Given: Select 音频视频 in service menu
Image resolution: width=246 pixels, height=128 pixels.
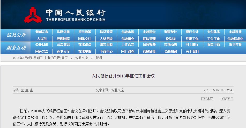Looking at the screenshot, I should tap(149, 45).
